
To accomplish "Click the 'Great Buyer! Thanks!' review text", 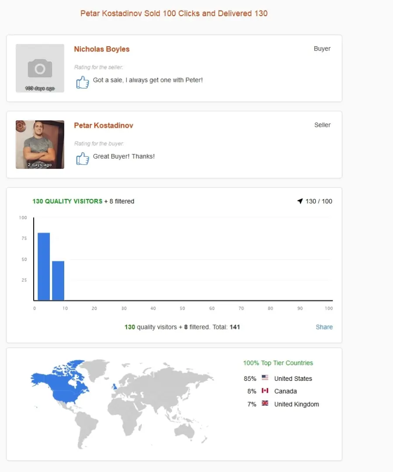I will [124, 157].
